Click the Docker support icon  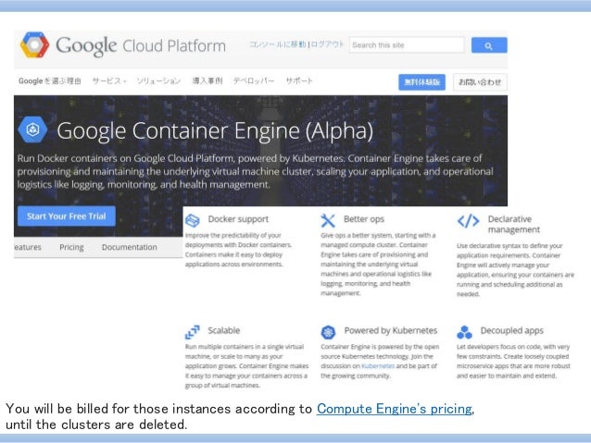193,220
